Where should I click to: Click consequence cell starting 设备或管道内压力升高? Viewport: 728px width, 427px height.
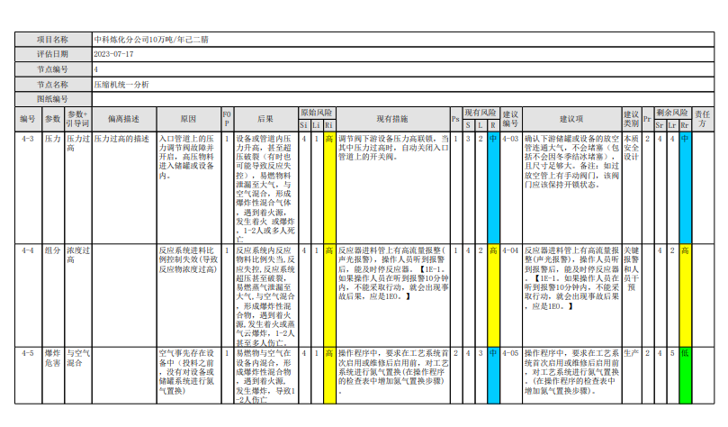265,187
